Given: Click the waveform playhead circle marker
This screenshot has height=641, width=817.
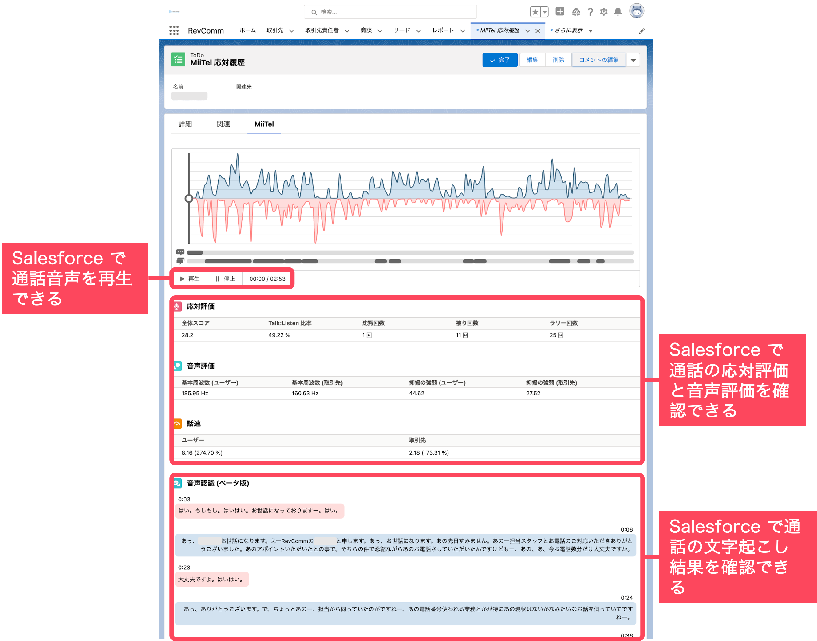Looking at the screenshot, I should (x=189, y=199).
